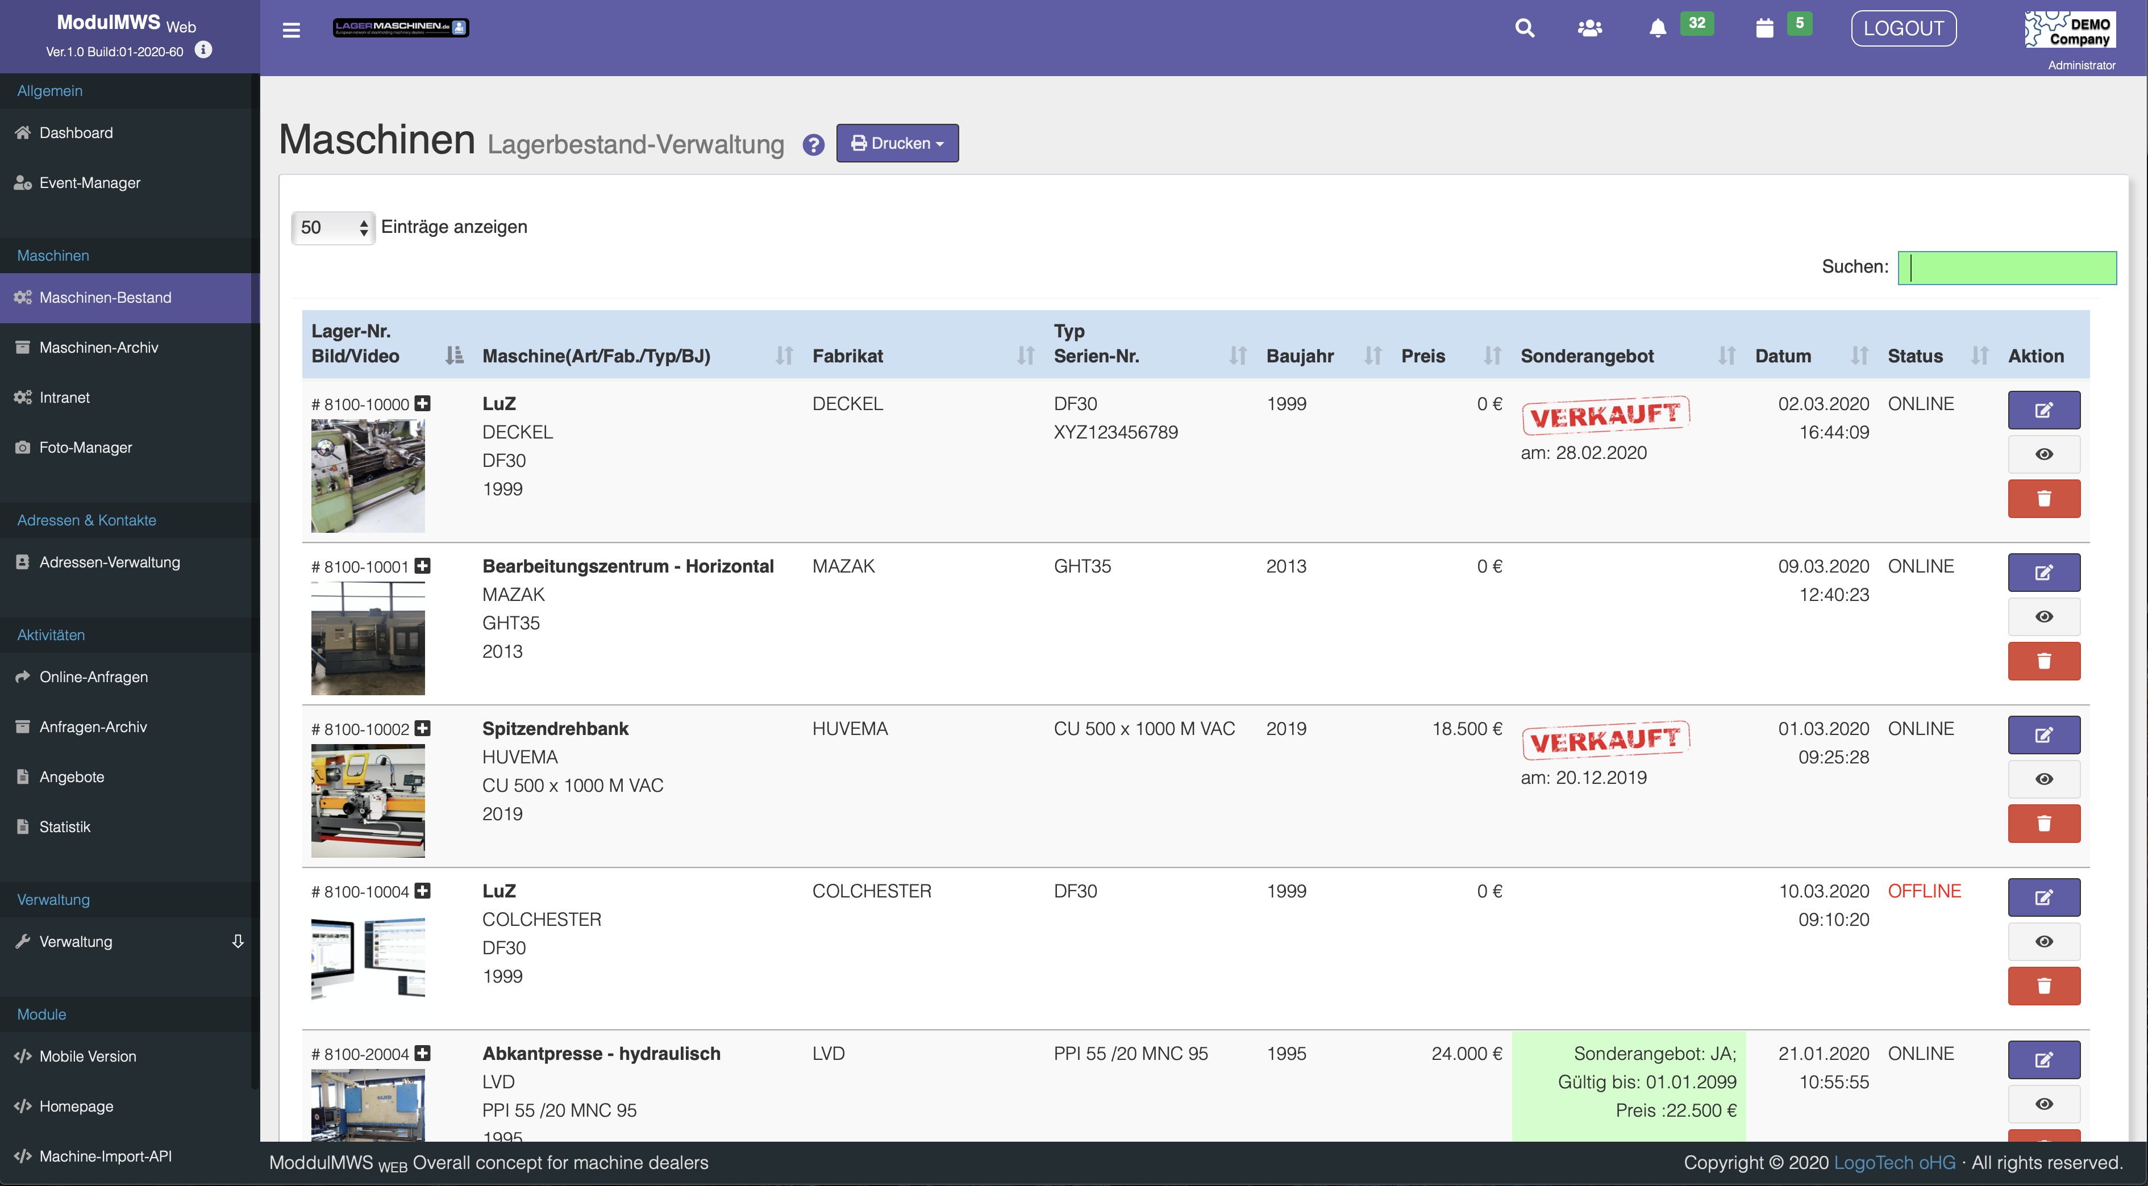Go to Online-Anfragen menu item
The image size is (2148, 1186).
[x=93, y=676]
